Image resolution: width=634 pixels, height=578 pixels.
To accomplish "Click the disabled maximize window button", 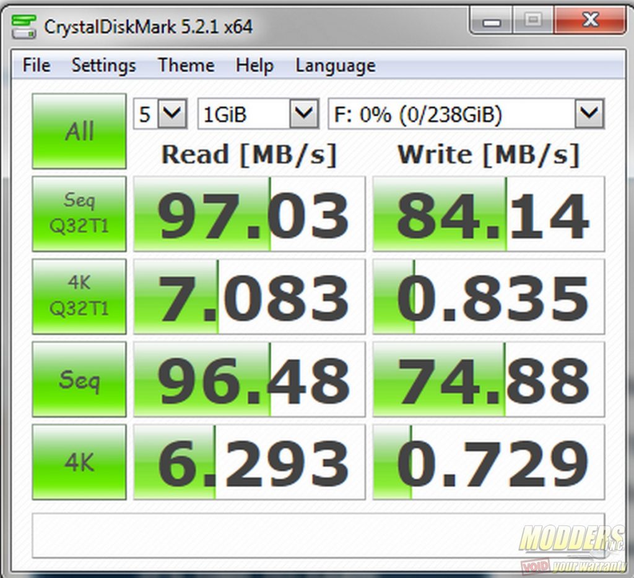I will pyautogui.click(x=533, y=21).
